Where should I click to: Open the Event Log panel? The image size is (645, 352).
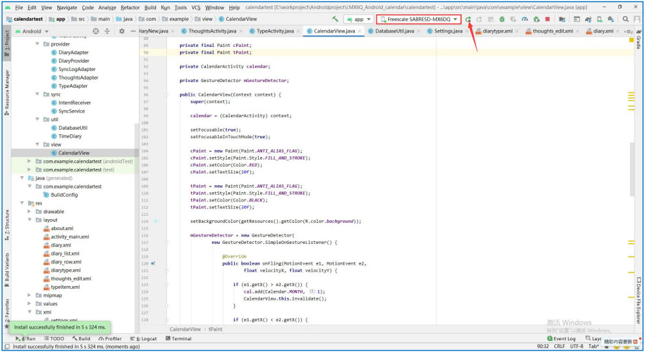click(x=562, y=339)
